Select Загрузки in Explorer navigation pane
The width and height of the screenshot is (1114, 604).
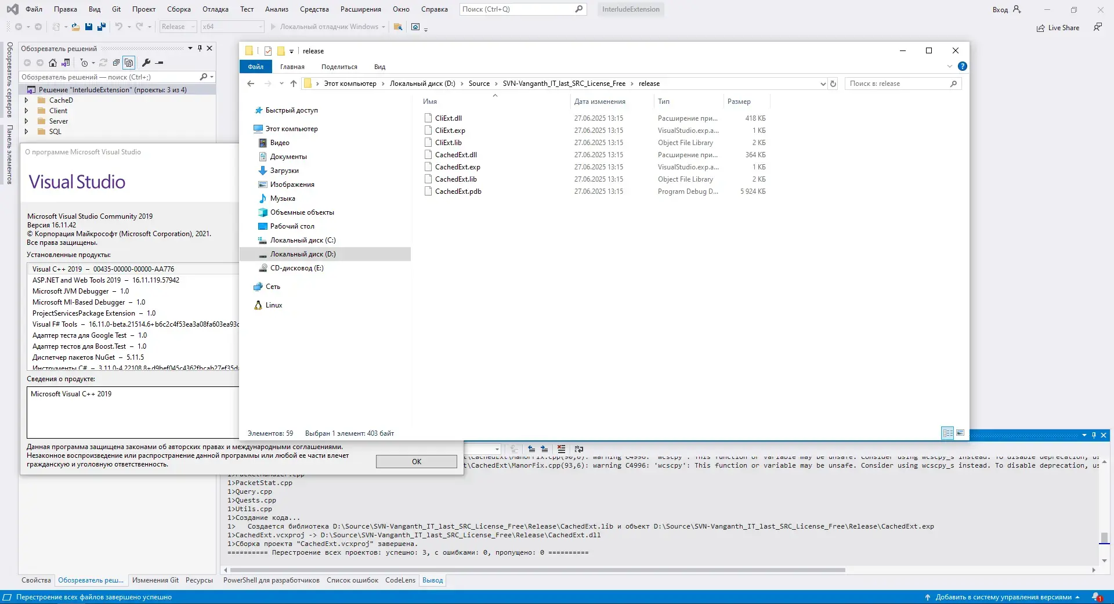pyautogui.click(x=284, y=171)
